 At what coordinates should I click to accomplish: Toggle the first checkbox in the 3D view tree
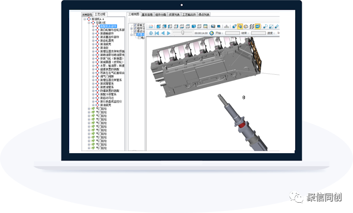[135, 25]
